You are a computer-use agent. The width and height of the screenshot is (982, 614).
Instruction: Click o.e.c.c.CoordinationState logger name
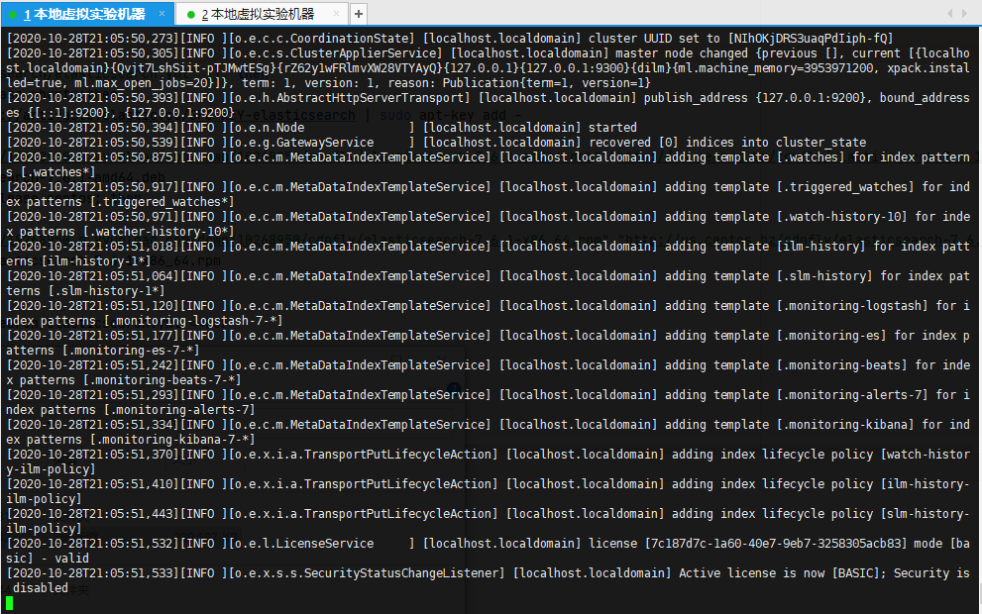(321, 39)
